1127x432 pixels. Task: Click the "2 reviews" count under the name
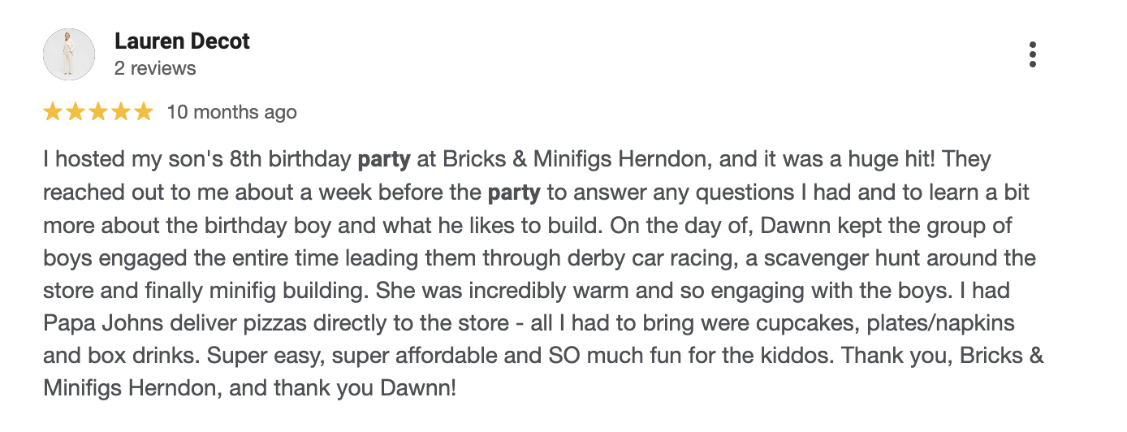[x=155, y=68]
